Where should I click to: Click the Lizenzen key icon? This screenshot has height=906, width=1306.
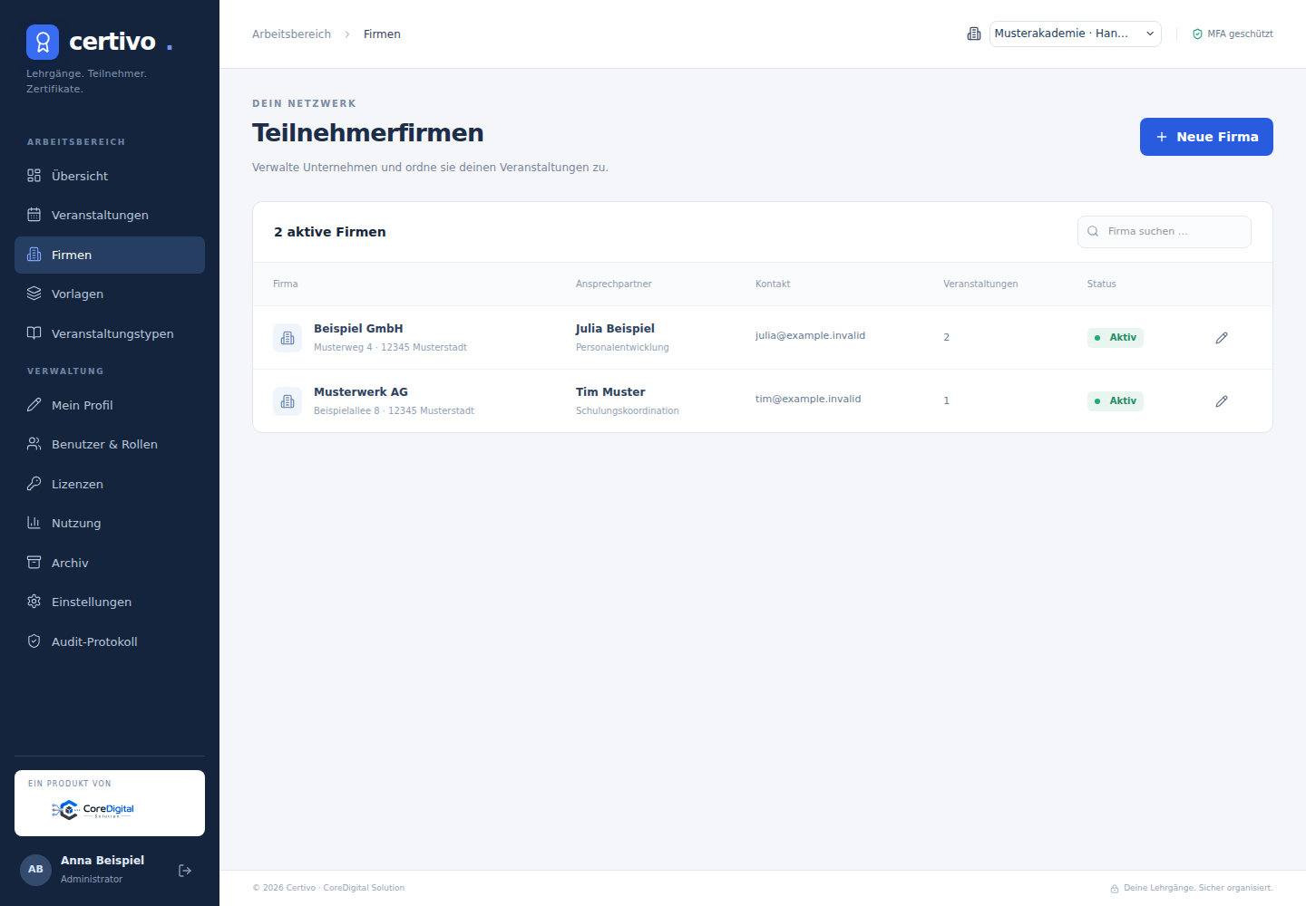coord(34,484)
